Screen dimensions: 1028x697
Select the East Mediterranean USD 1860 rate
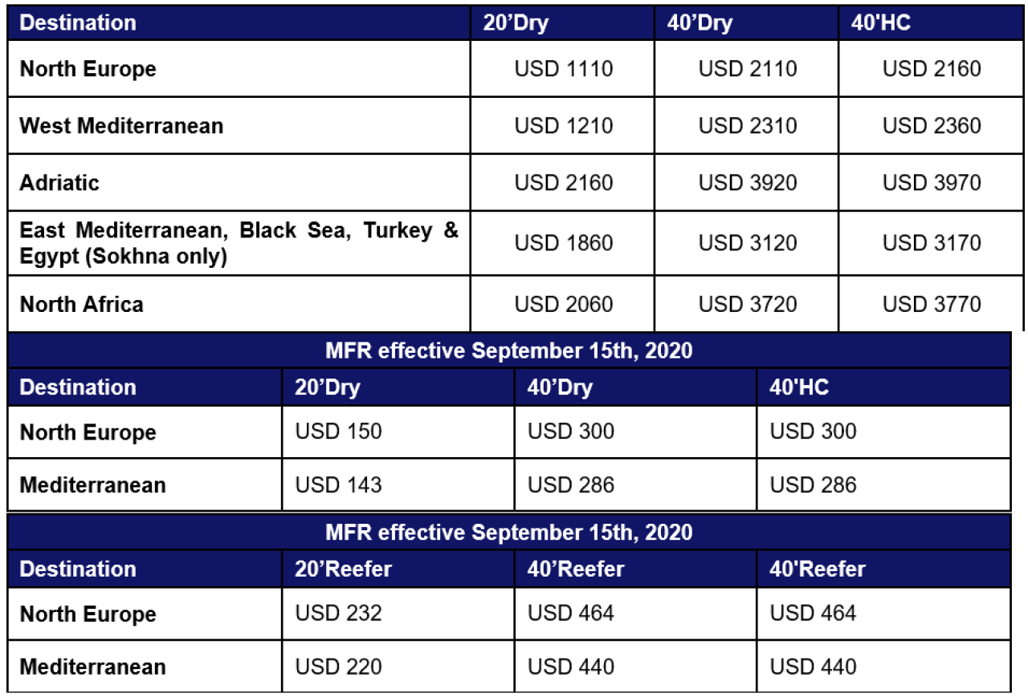[563, 244]
